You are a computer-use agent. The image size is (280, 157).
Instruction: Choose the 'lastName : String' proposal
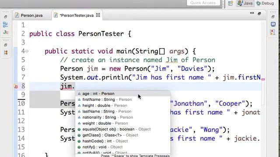click(123, 112)
